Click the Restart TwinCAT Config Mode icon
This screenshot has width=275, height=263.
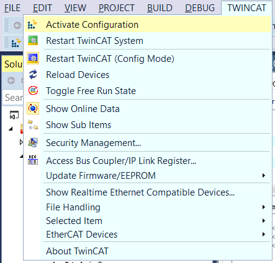[33, 58]
